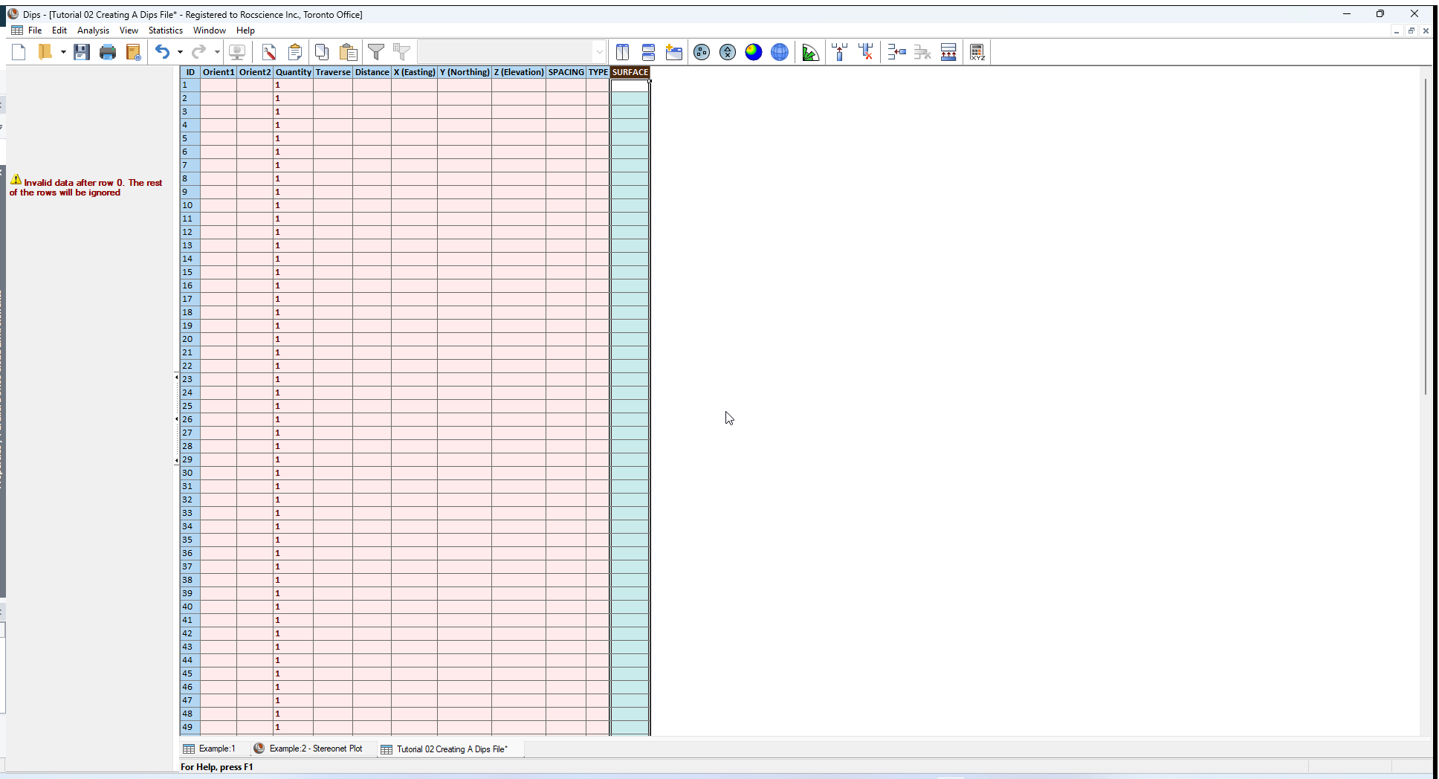
Task: Open the green rosette plot icon
Action: tap(811, 52)
